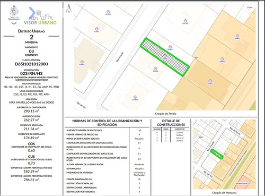
Task: Click the 'Frente mínimo de predio' row label
Action: click(x=82, y=134)
